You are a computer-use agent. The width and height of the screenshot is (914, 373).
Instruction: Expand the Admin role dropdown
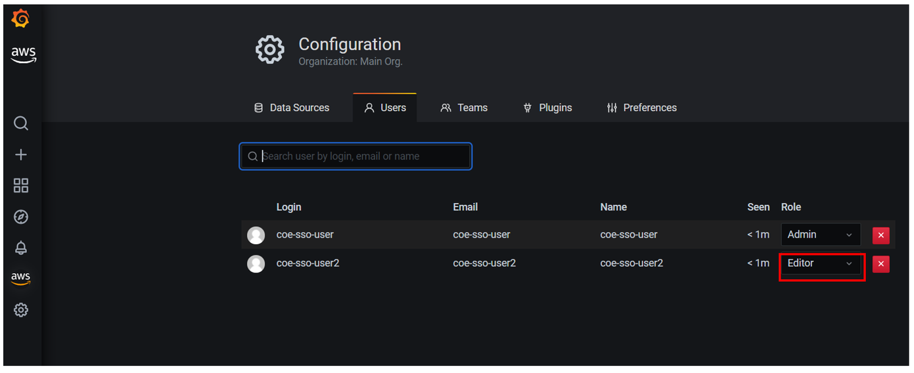[x=820, y=235]
